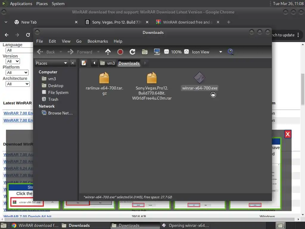
Task: Close red X overlay on webpage
Action: 288,134
